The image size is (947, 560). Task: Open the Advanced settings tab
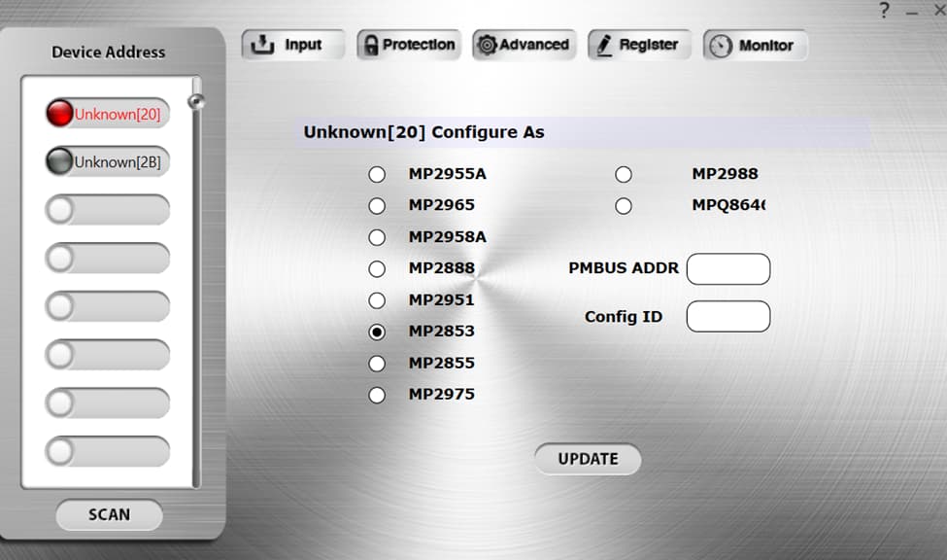pyautogui.click(x=524, y=45)
